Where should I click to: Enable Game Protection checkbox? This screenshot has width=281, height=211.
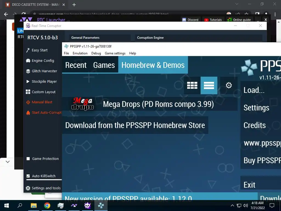tap(28, 159)
